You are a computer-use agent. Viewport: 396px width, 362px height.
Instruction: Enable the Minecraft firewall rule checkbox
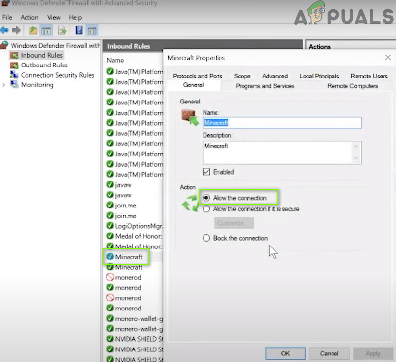click(206, 172)
